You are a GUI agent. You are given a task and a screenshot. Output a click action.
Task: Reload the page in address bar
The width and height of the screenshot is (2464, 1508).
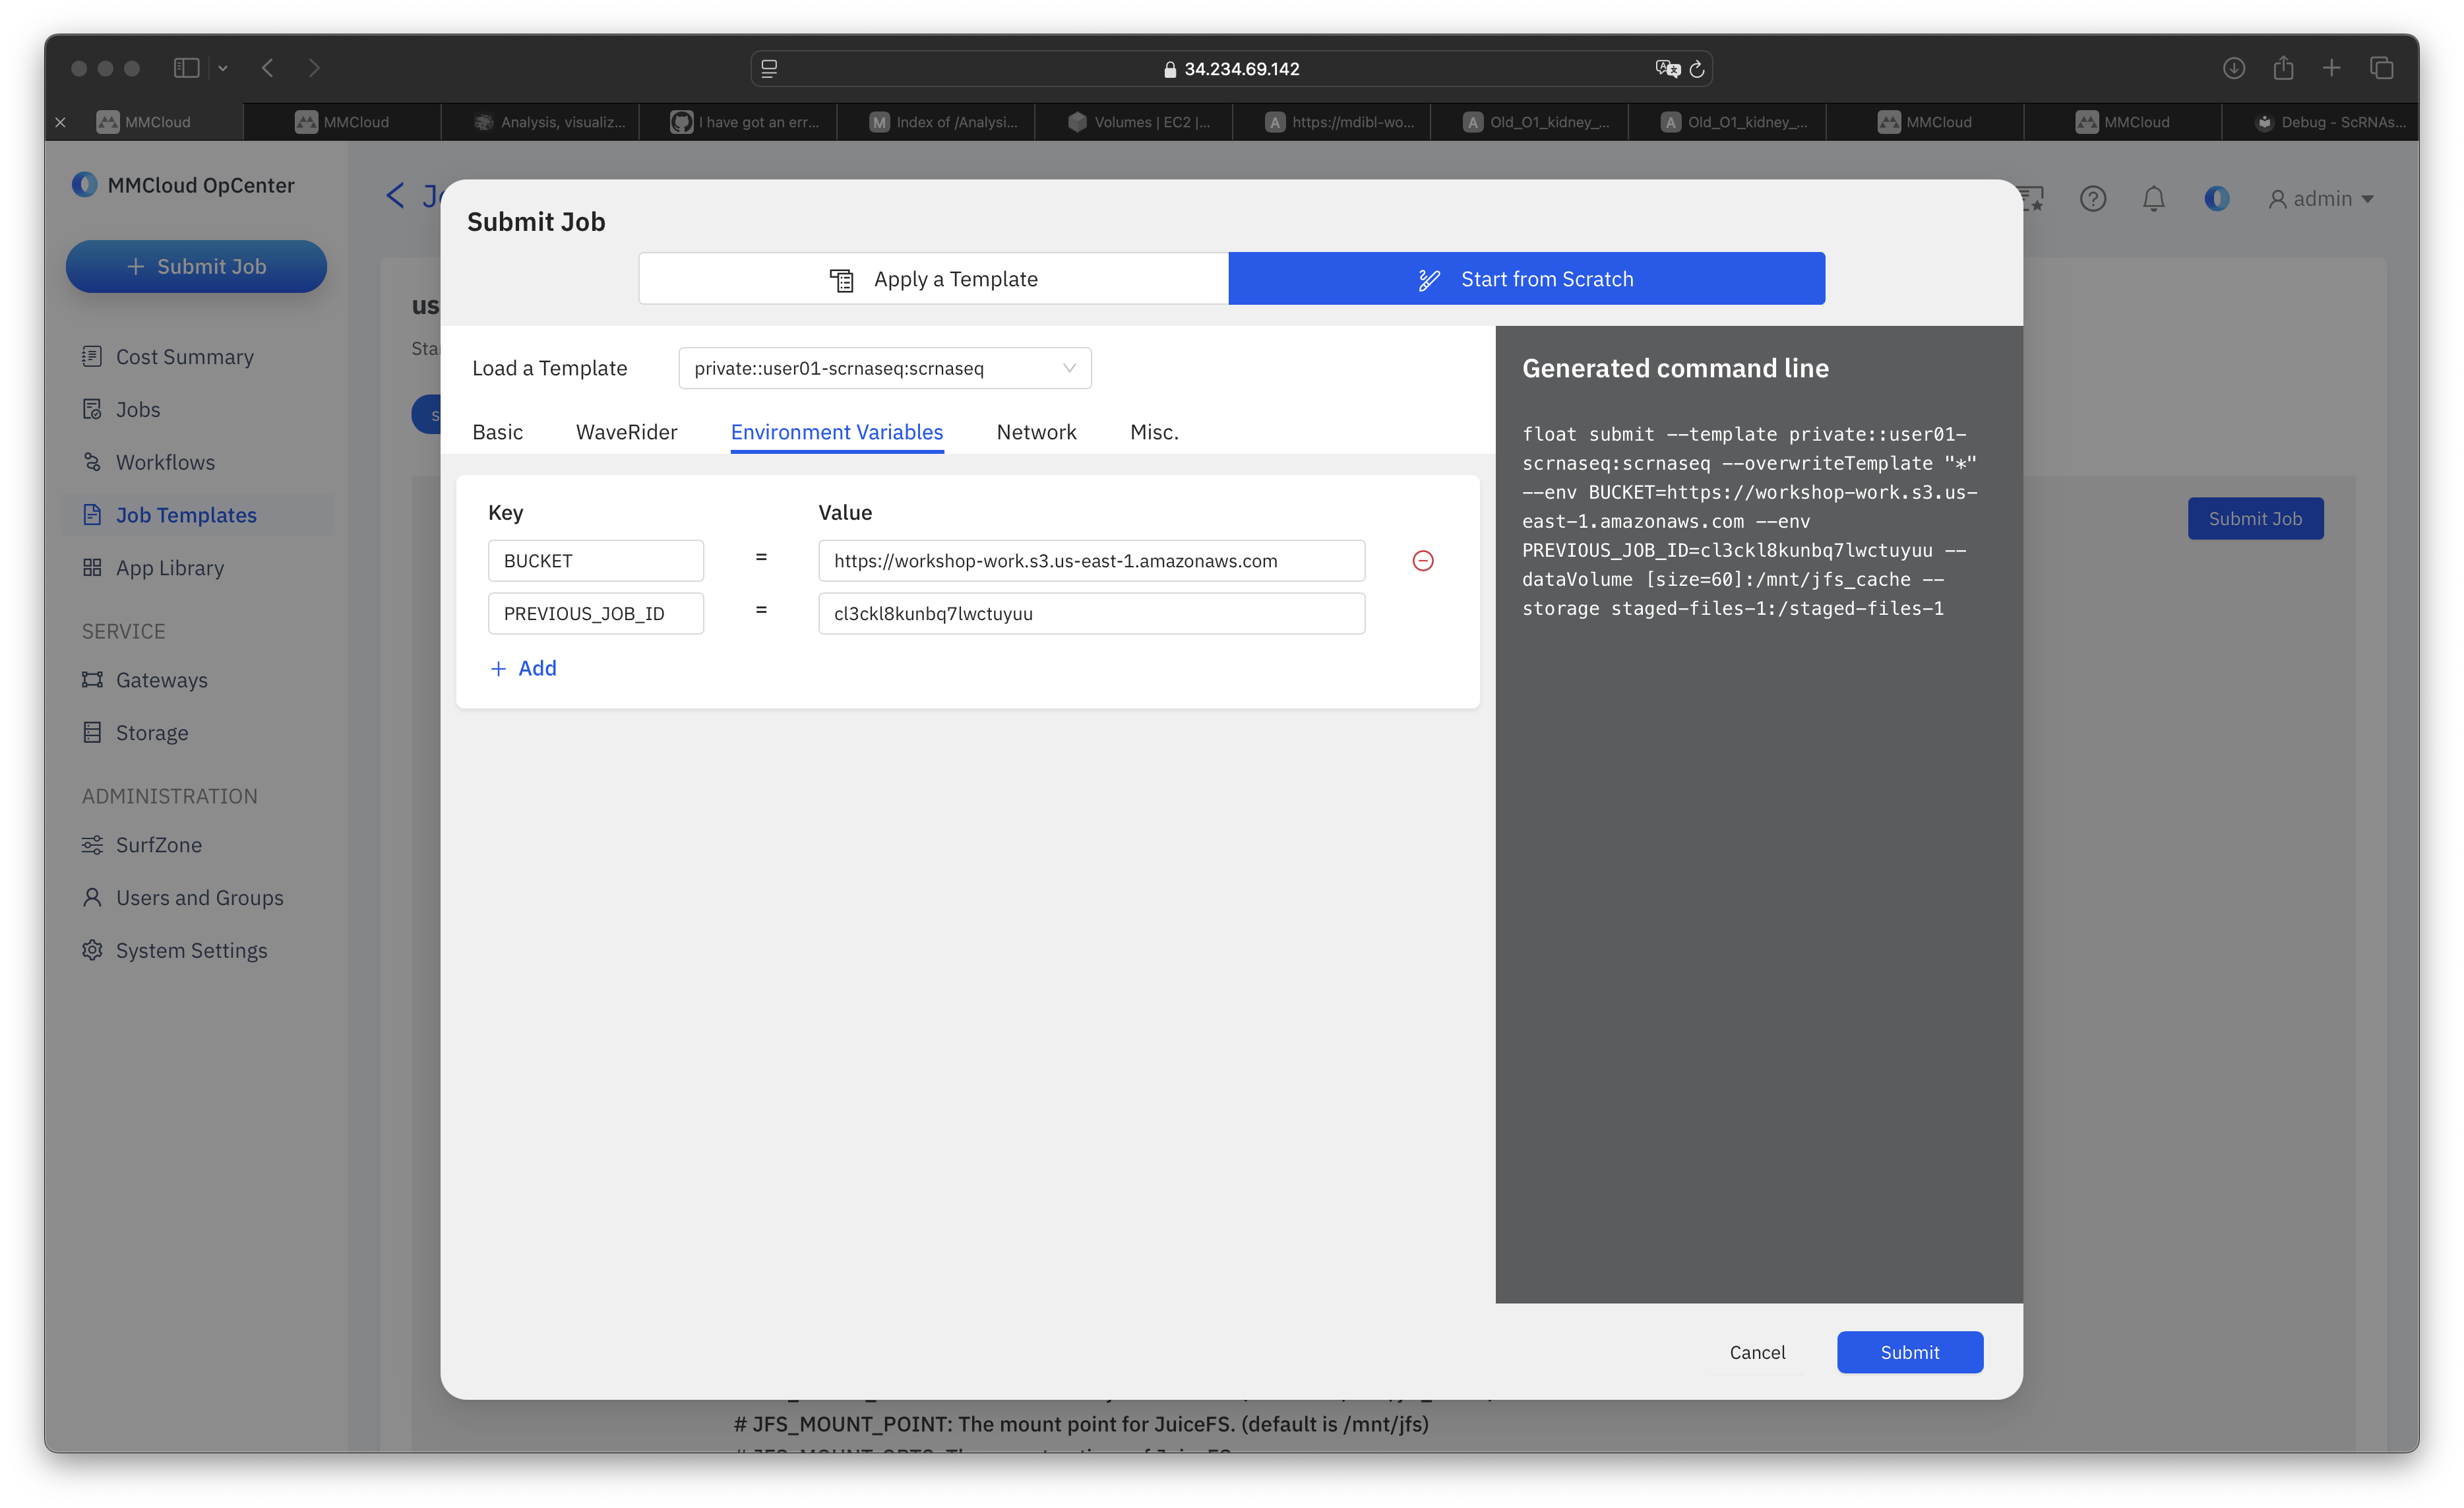click(1697, 69)
